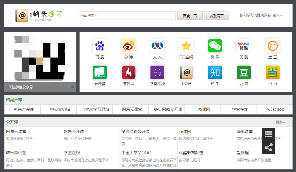Open 多贝网络公开课 in 公开课 list
Viewport: 296px width, 172px height.
135,131
